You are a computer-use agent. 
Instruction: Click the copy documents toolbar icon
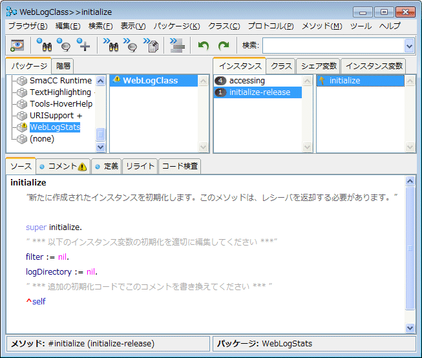[x=152, y=45]
